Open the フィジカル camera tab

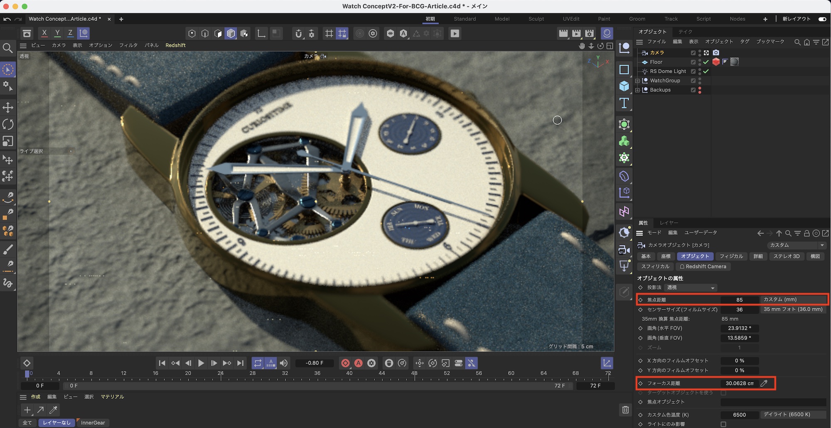(731, 256)
